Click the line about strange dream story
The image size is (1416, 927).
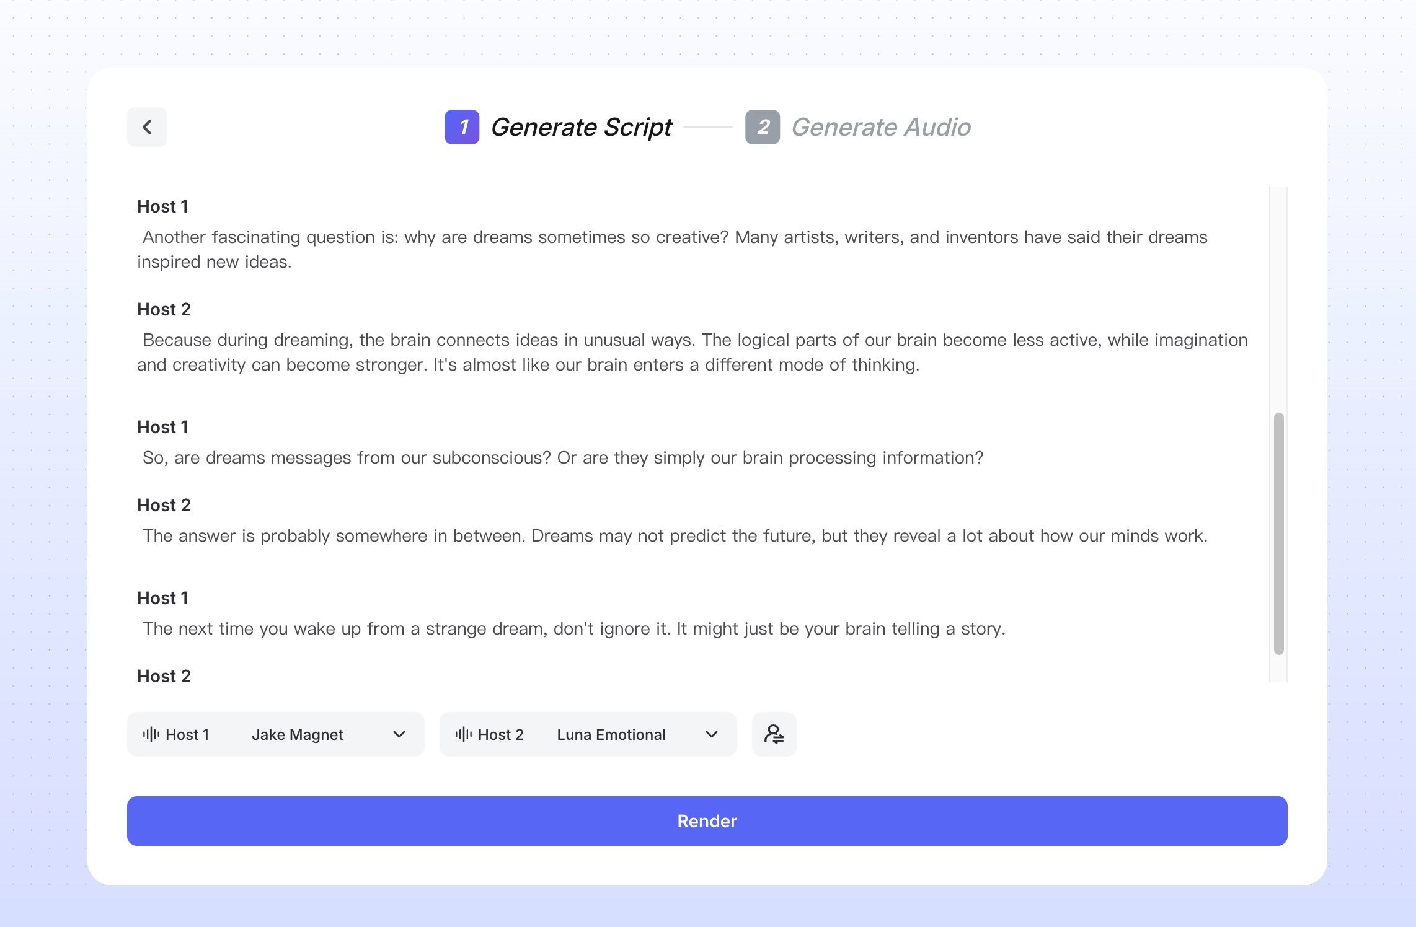(574, 628)
